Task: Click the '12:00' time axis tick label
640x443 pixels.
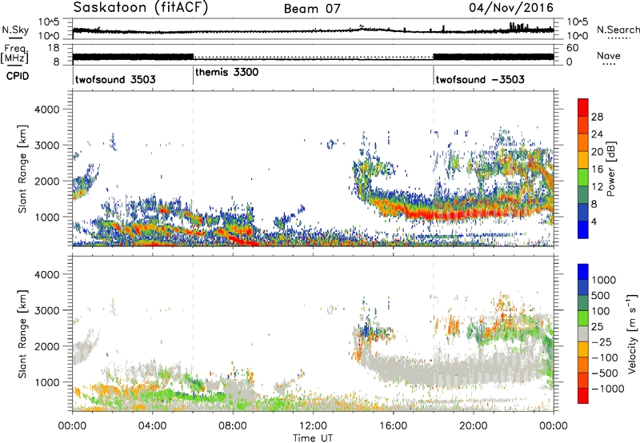Action: 313,426
